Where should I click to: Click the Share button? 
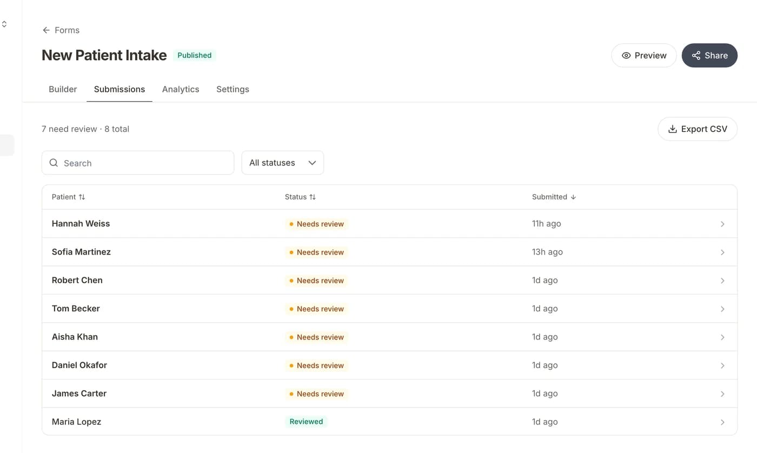click(709, 55)
